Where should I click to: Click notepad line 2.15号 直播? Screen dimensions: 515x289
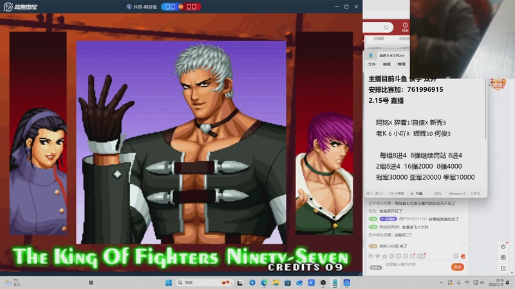pos(386,101)
